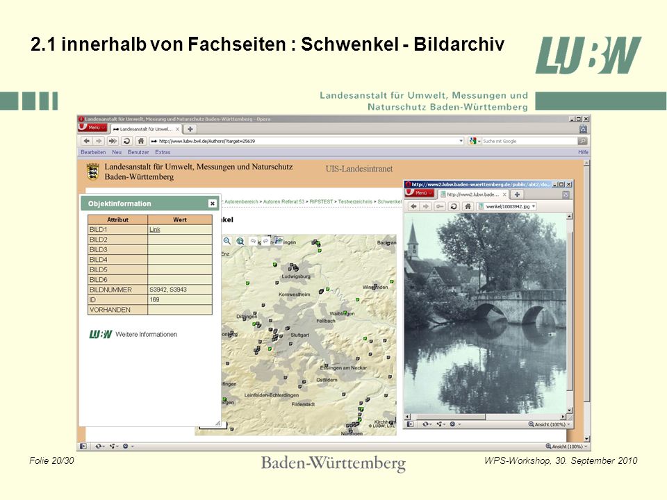Click the second magnifier tool on the map
Image resolution: width=667 pixels, height=500 pixels.
[240, 241]
